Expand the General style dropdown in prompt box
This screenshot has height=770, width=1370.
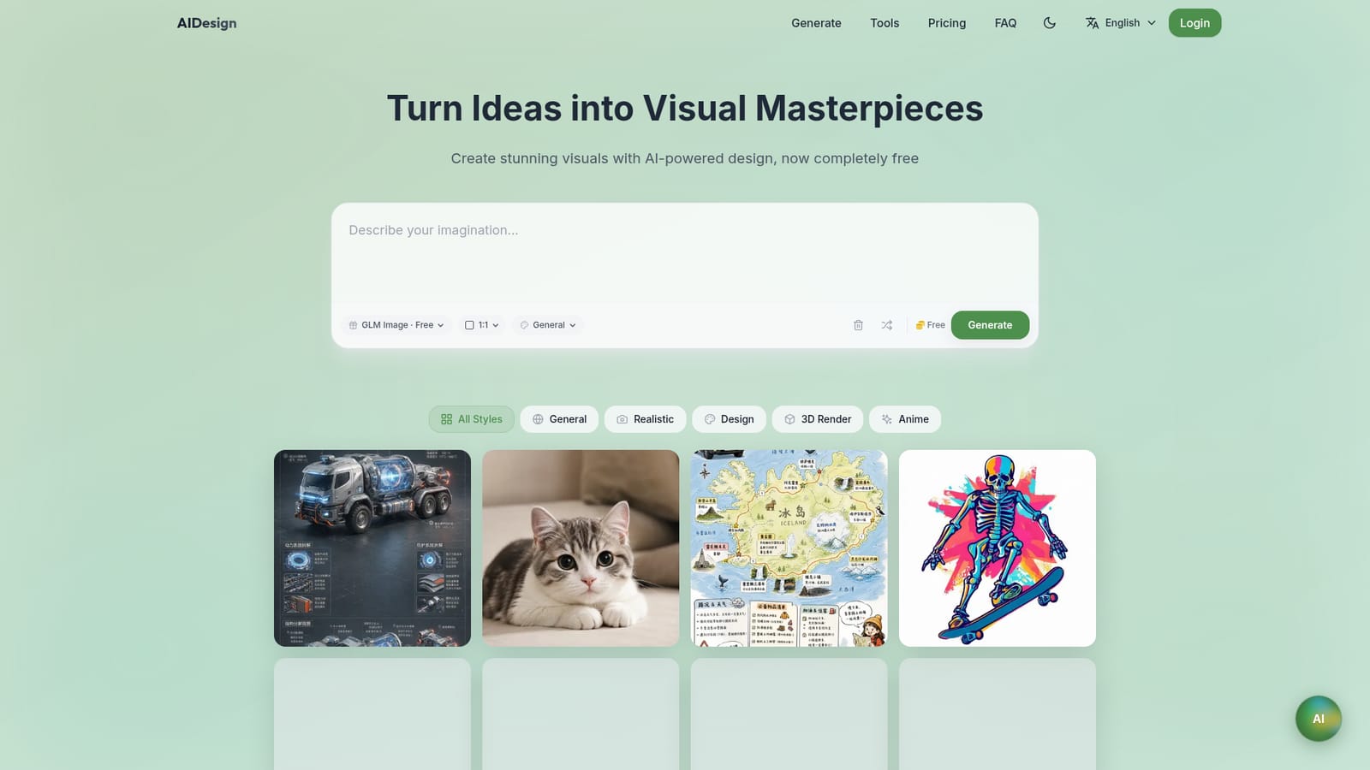pyautogui.click(x=548, y=325)
